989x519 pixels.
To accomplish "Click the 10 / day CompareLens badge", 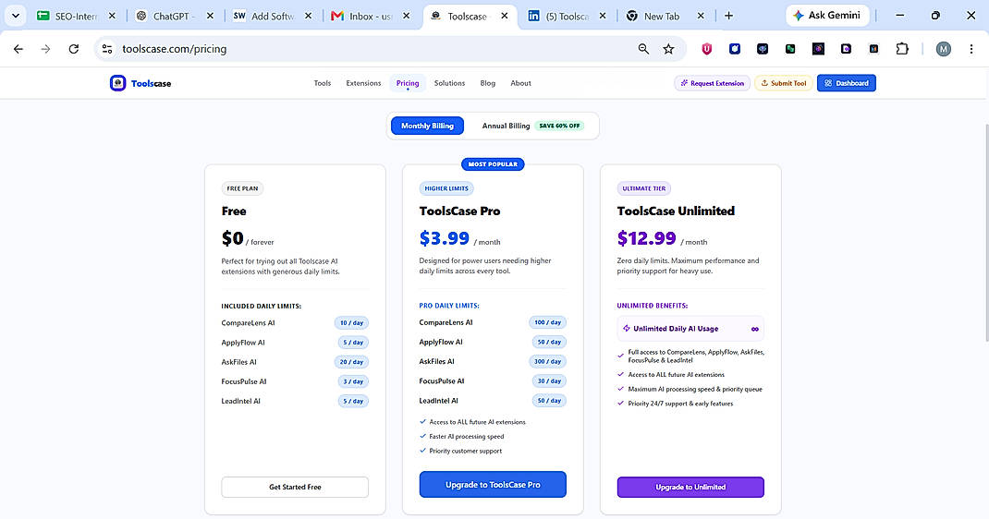I will coord(351,323).
